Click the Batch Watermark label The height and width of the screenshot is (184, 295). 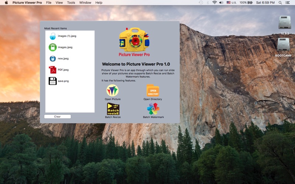pos(153,117)
